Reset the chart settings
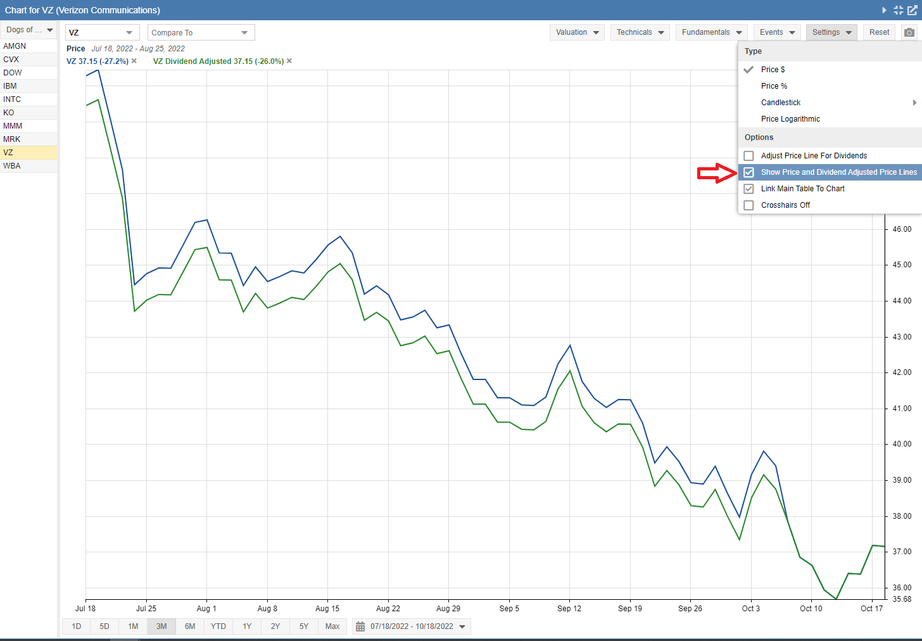The height and width of the screenshot is (641, 922). click(x=879, y=32)
